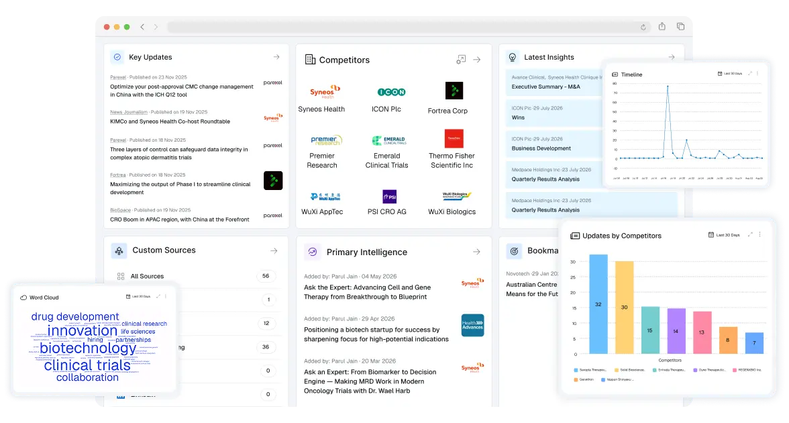Click the Latest Insights lightbulb icon

tap(513, 58)
